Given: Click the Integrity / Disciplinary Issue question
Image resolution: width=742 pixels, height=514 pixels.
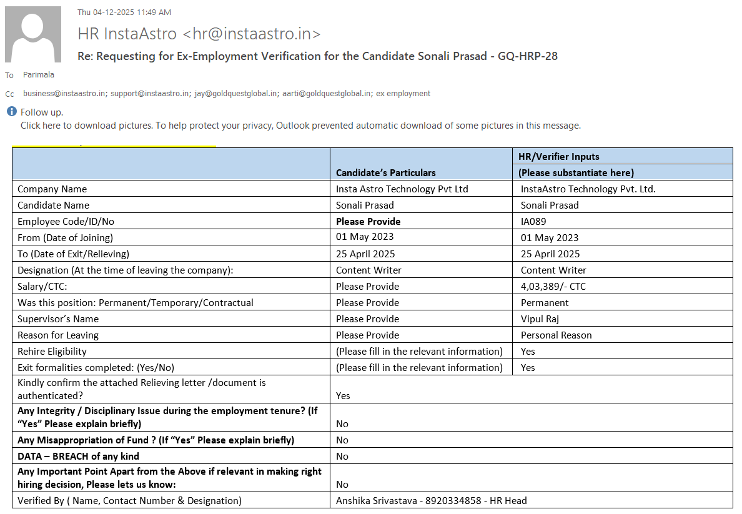Looking at the screenshot, I should 167,417.
